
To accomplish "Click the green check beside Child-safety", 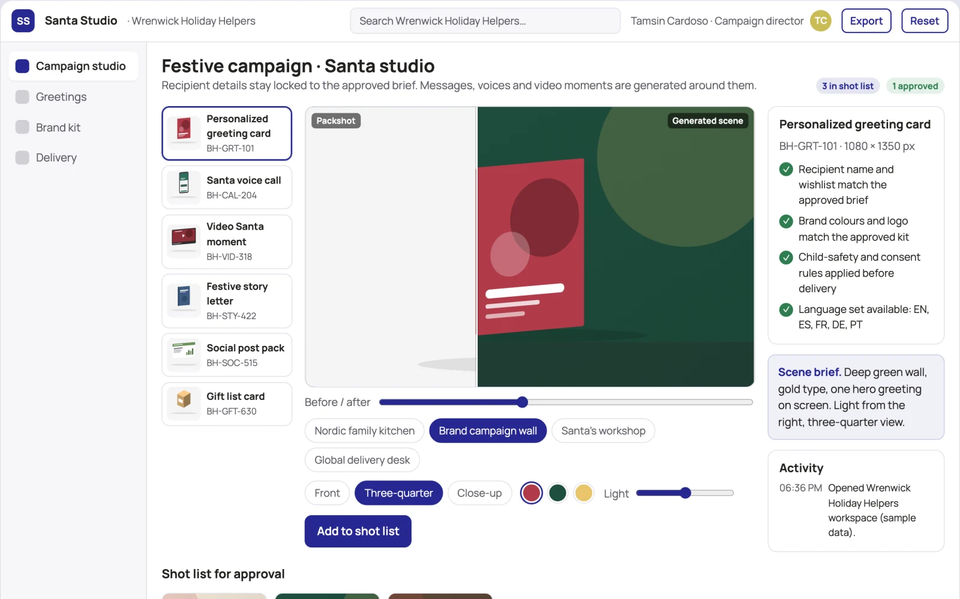I will [x=786, y=258].
